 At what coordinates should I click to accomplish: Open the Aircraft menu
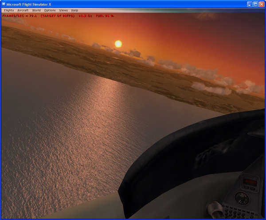[x=23, y=10]
